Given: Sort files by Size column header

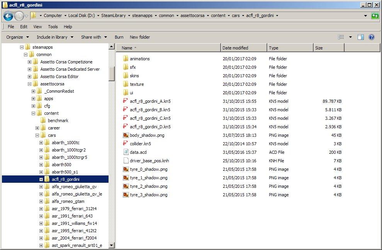Looking at the screenshot, I should (x=329, y=48).
